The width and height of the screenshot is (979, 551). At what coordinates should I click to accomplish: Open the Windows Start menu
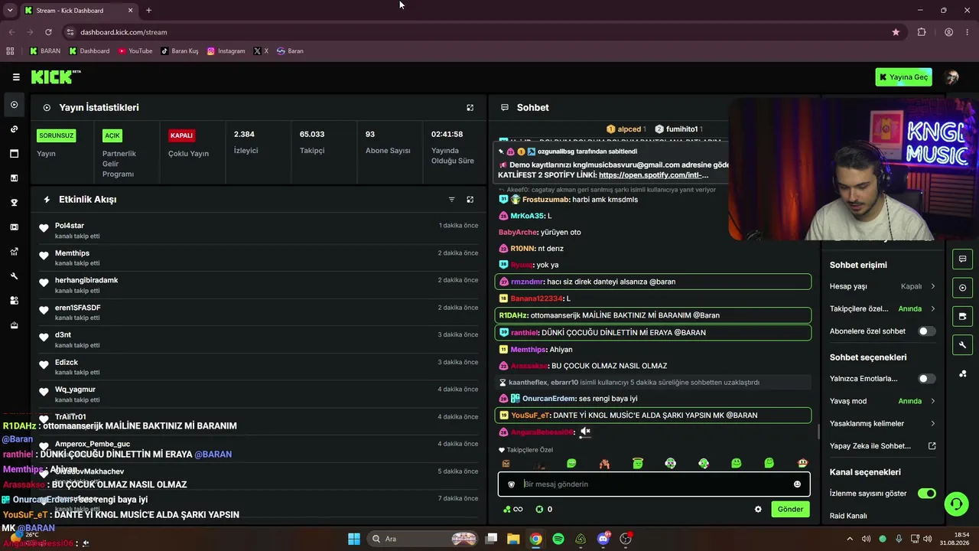[x=354, y=539]
